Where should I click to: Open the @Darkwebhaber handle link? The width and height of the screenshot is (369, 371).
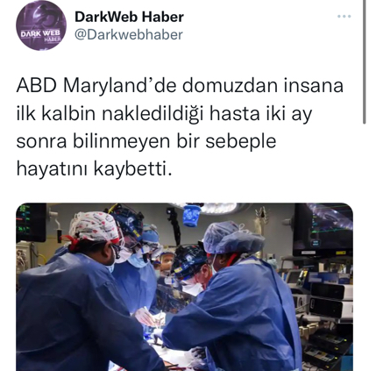pos(129,35)
